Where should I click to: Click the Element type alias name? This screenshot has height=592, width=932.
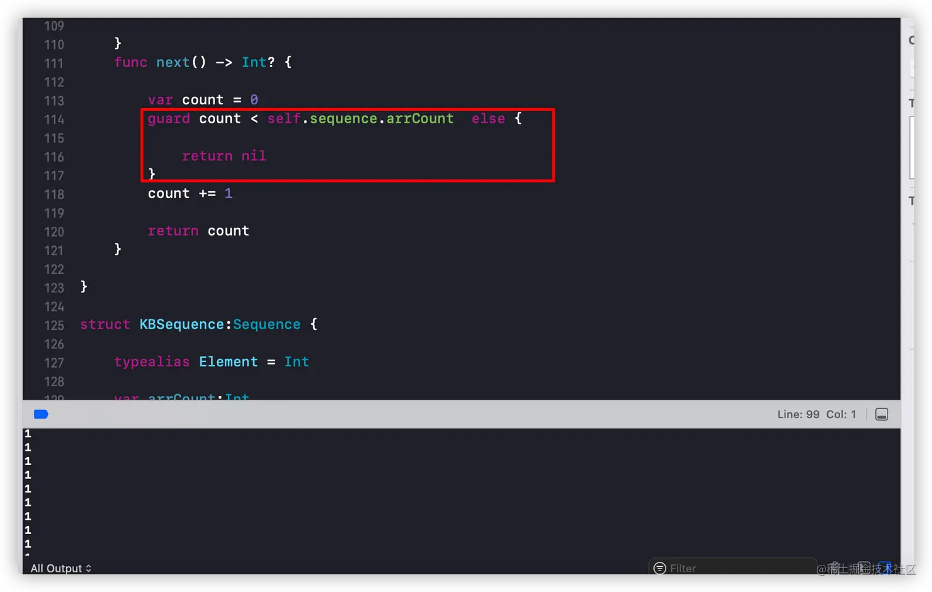pyautogui.click(x=228, y=362)
